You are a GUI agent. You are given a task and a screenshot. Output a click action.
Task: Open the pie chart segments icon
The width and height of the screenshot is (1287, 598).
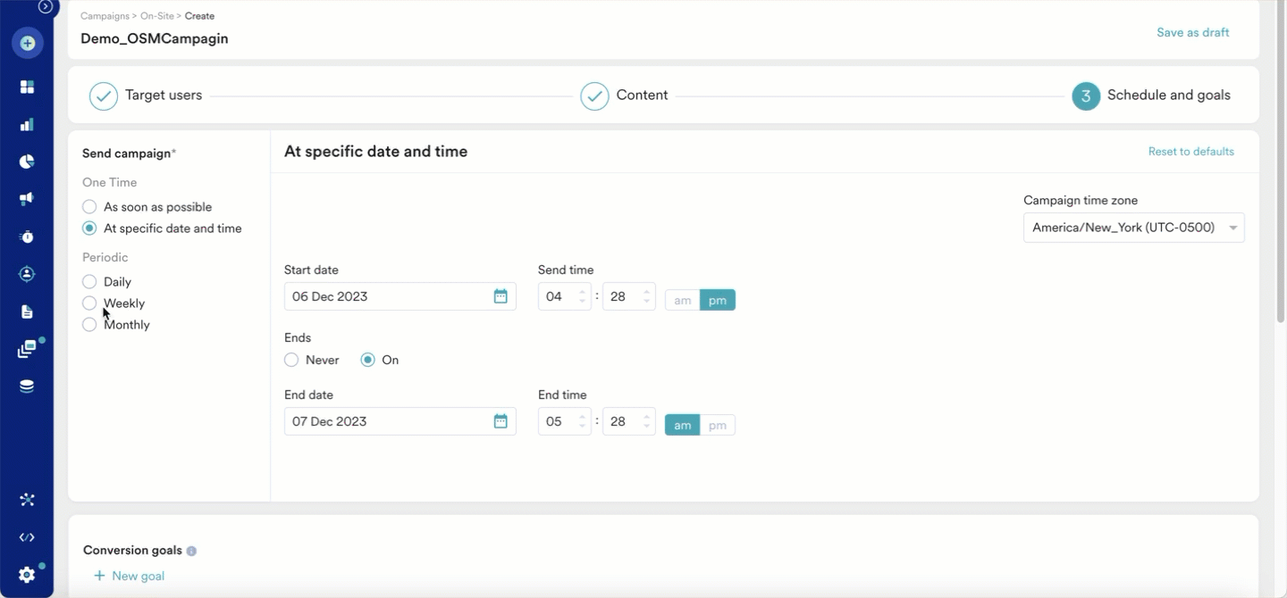click(x=27, y=162)
